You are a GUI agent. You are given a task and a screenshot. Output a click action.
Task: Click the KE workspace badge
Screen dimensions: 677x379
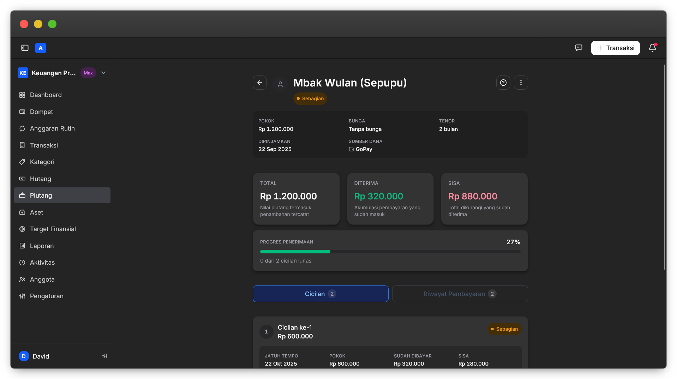(x=23, y=73)
